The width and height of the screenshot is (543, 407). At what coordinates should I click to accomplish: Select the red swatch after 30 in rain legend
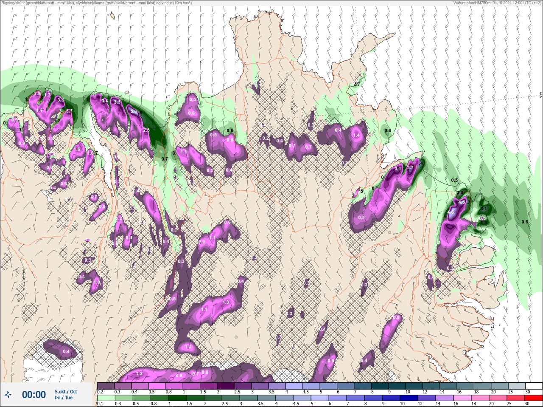(x=534, y=398)
